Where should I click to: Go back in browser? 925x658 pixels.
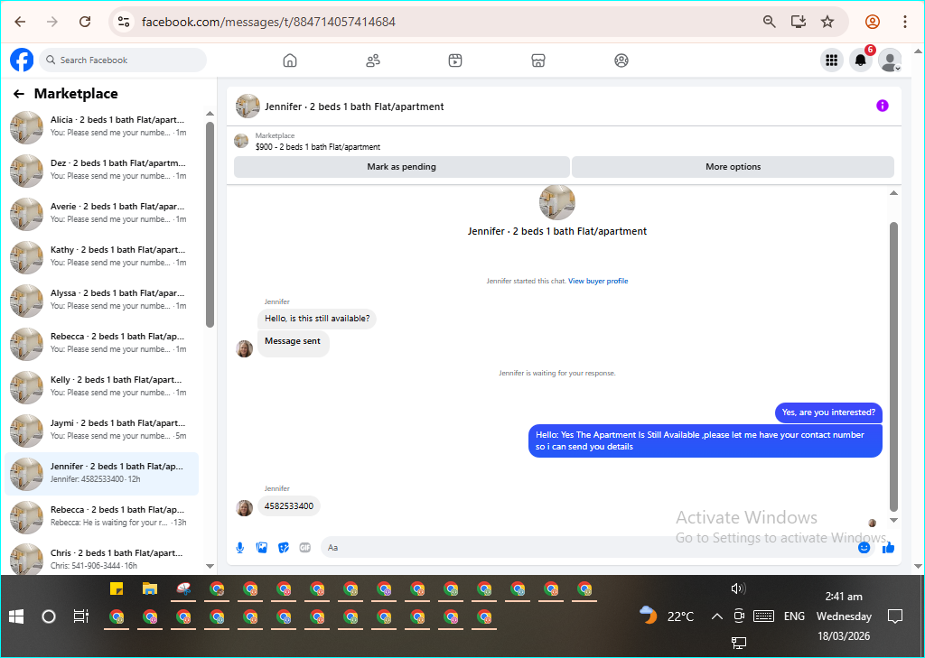pyautogui.click(x=20, y=22)
